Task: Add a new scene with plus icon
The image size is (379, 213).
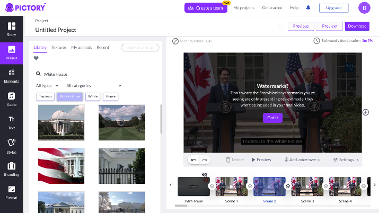Action: [x=366, y=112]
